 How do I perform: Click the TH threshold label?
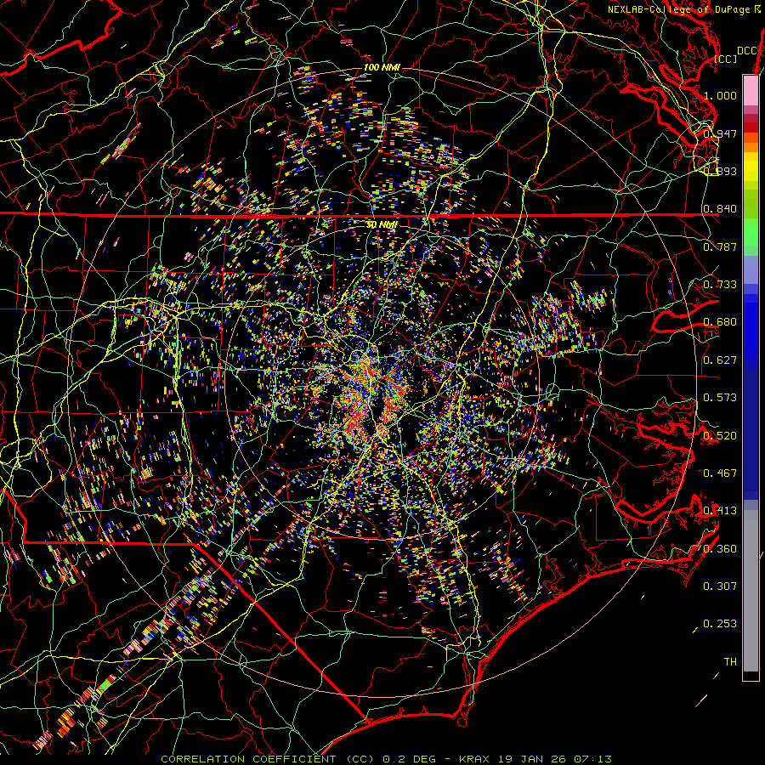[x=730, y=662]
